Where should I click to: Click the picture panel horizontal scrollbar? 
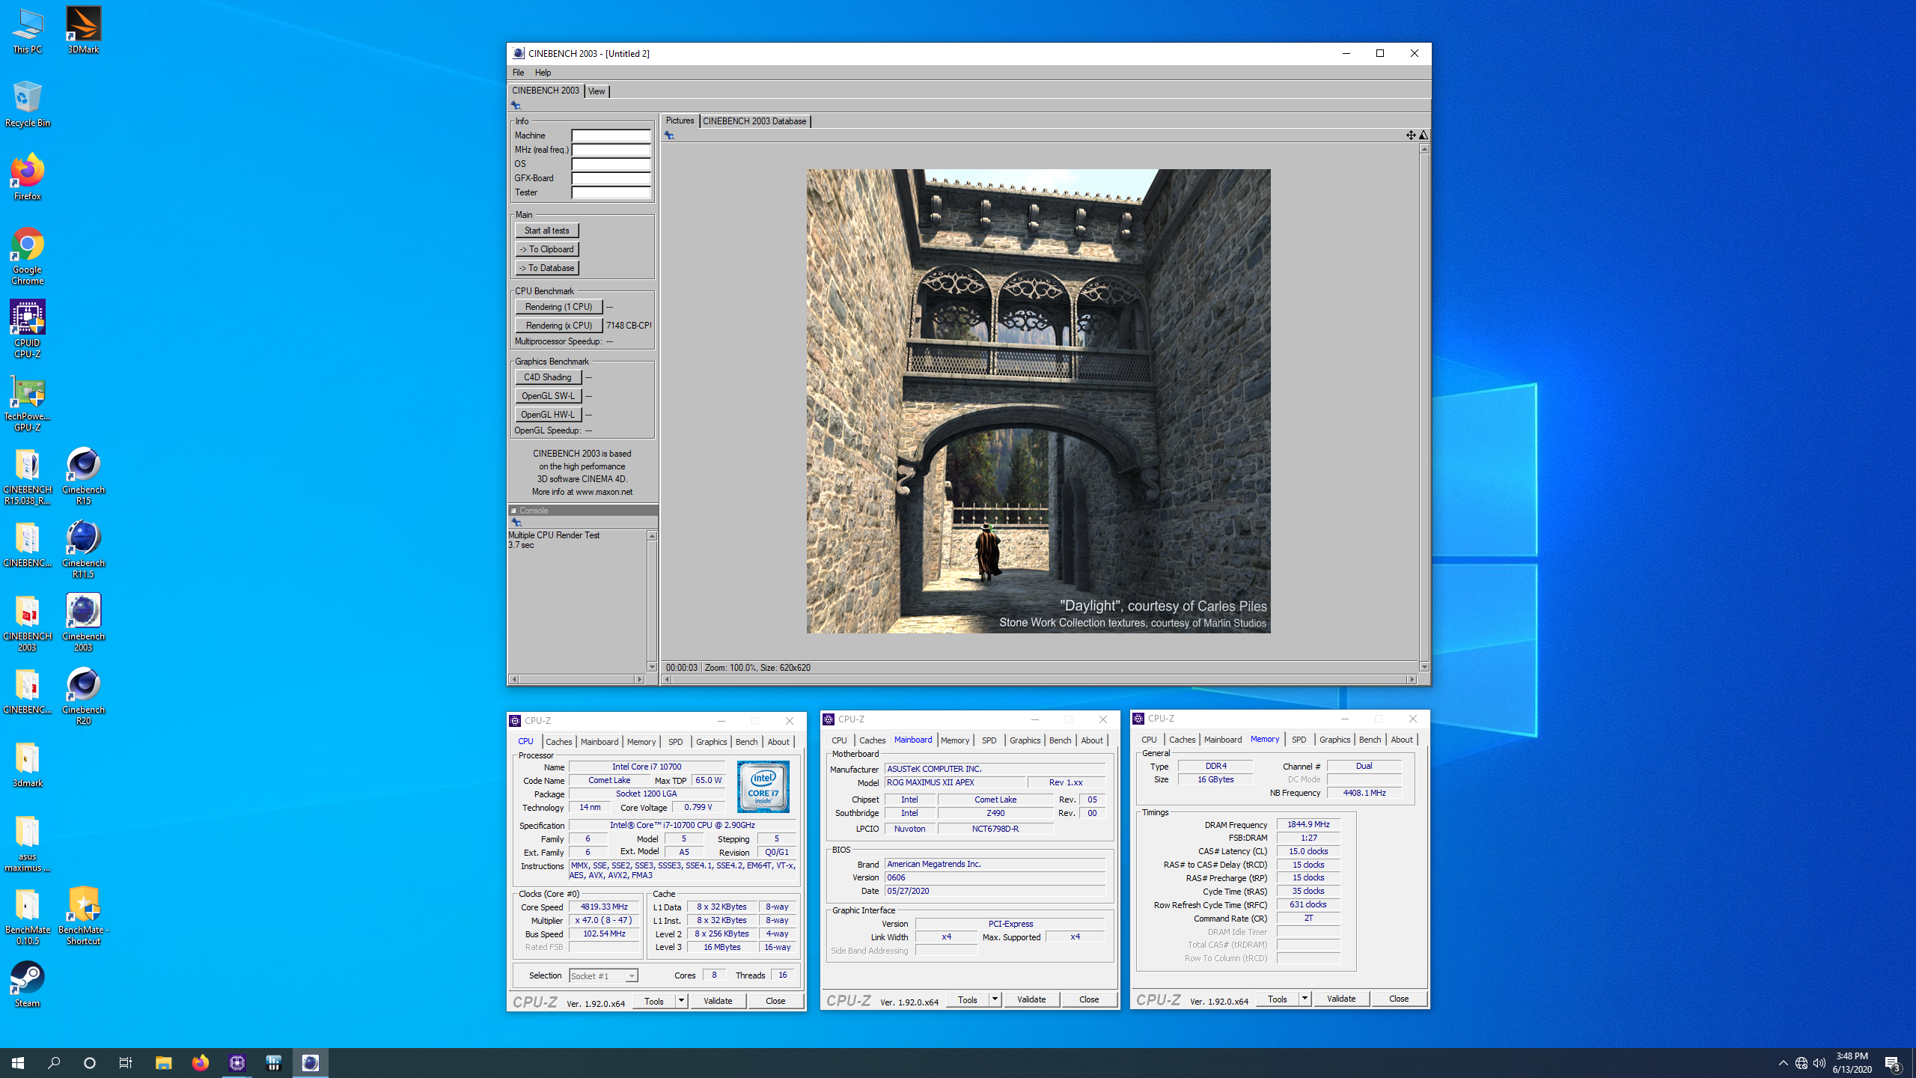pyautogui.click(x=1039, y=680)
